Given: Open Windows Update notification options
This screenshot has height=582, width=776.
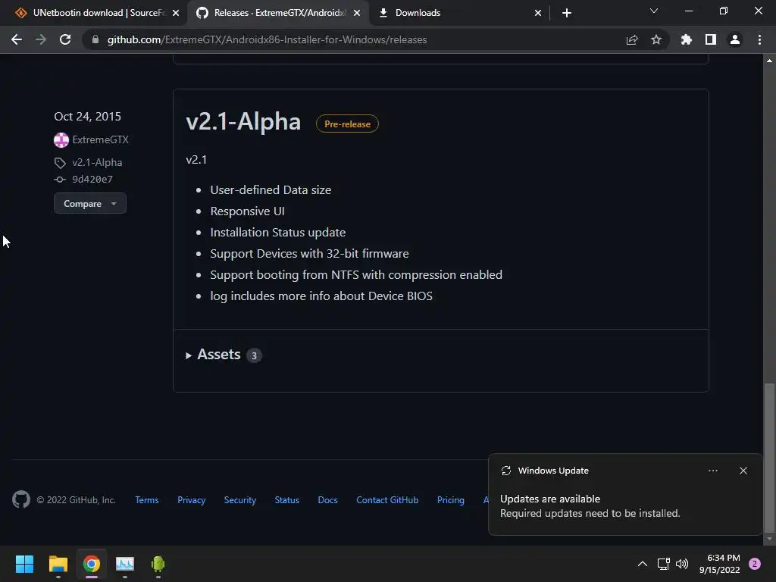Looking at the screenshot, I should coord(712,471).
